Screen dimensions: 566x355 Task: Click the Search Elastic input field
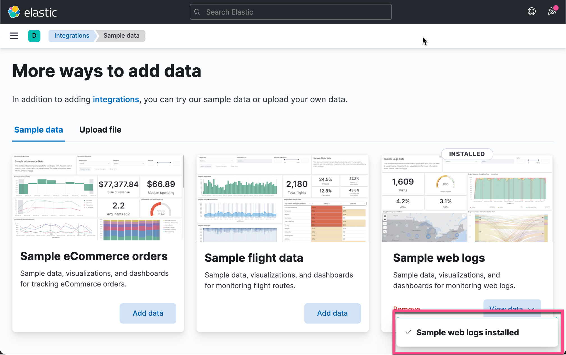coord(291,12)
